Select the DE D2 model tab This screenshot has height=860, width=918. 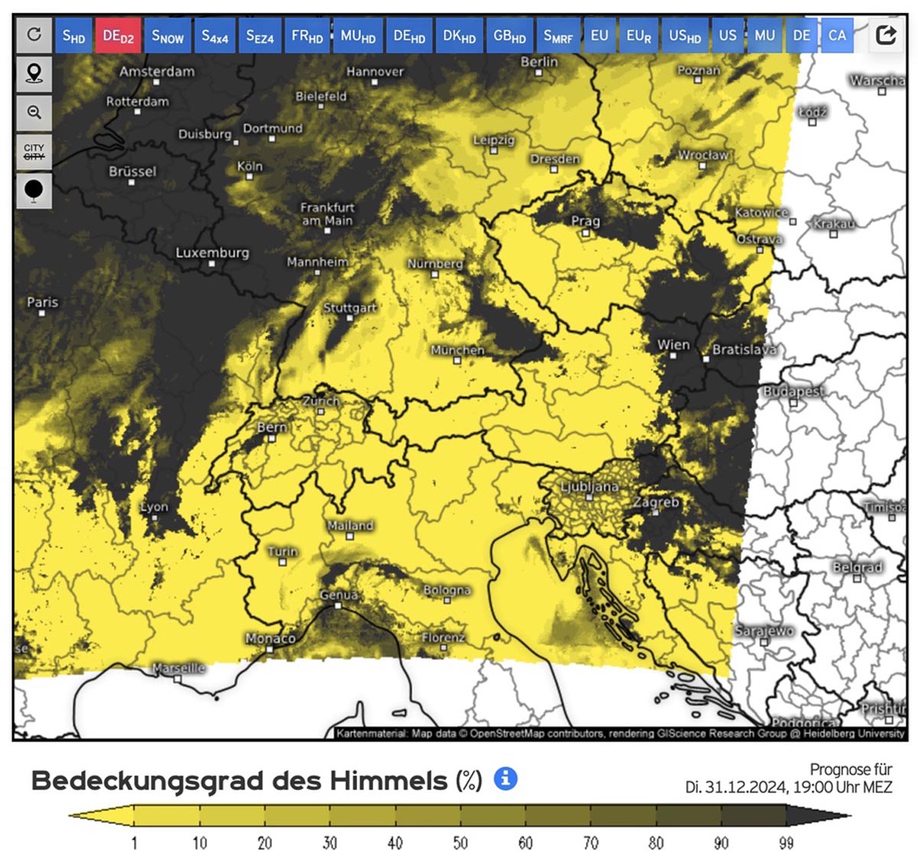click(118, 36)
